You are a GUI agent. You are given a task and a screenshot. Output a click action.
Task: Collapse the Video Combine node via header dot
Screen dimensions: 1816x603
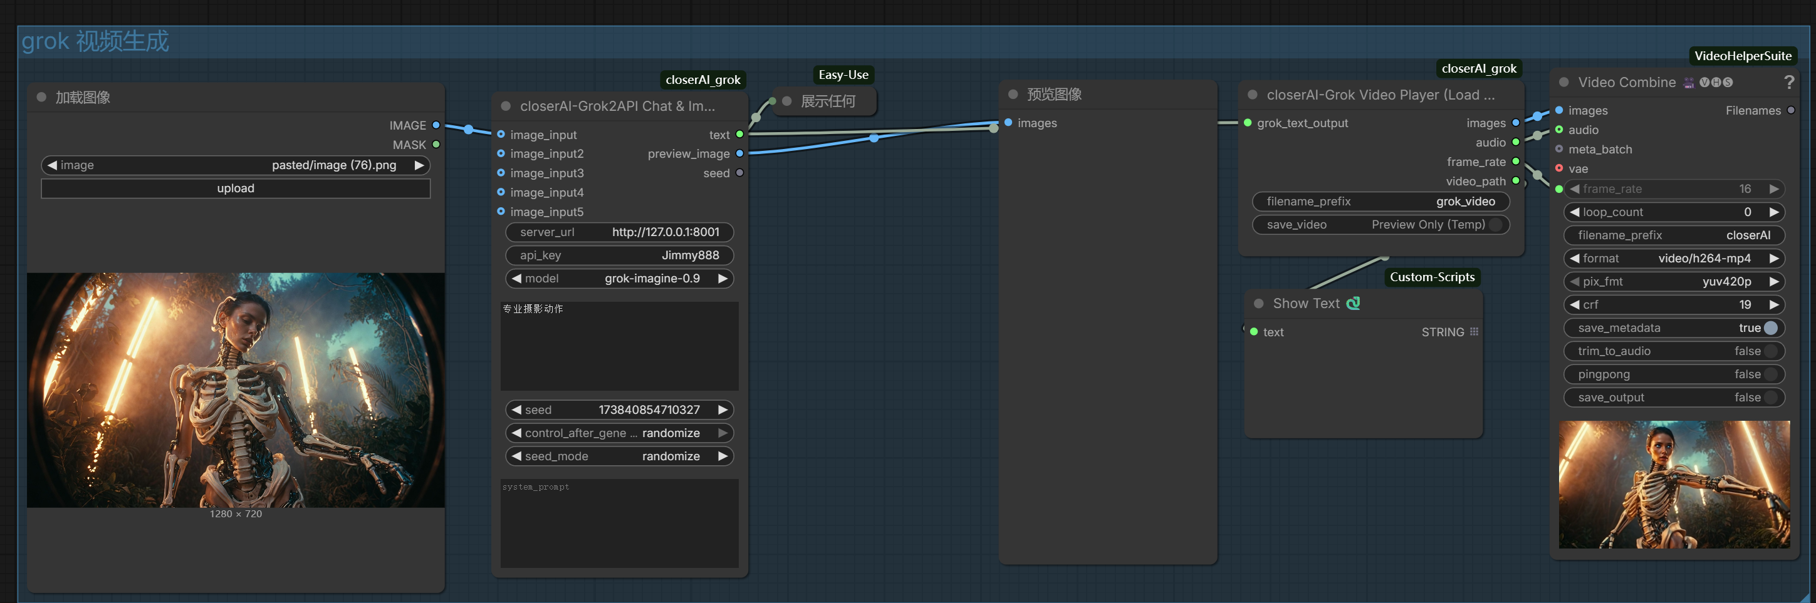point(1563,83)
